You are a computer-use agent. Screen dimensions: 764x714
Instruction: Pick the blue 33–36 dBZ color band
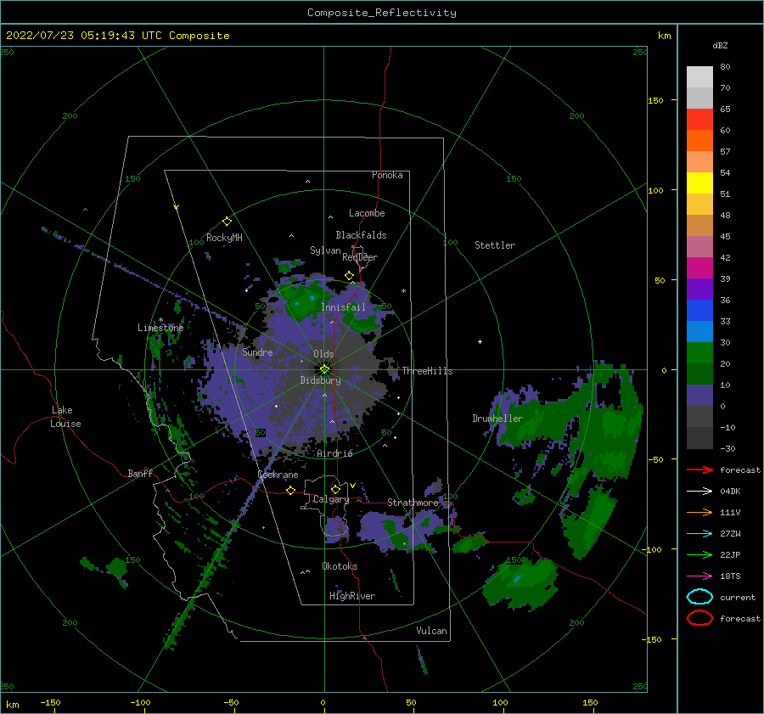[x=699, y=311]
